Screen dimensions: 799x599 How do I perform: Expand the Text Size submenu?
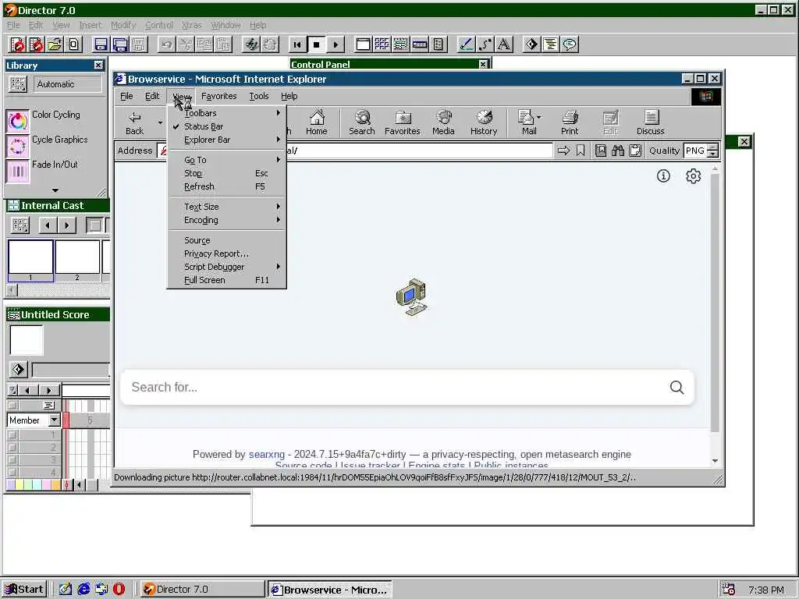(227, 207)
